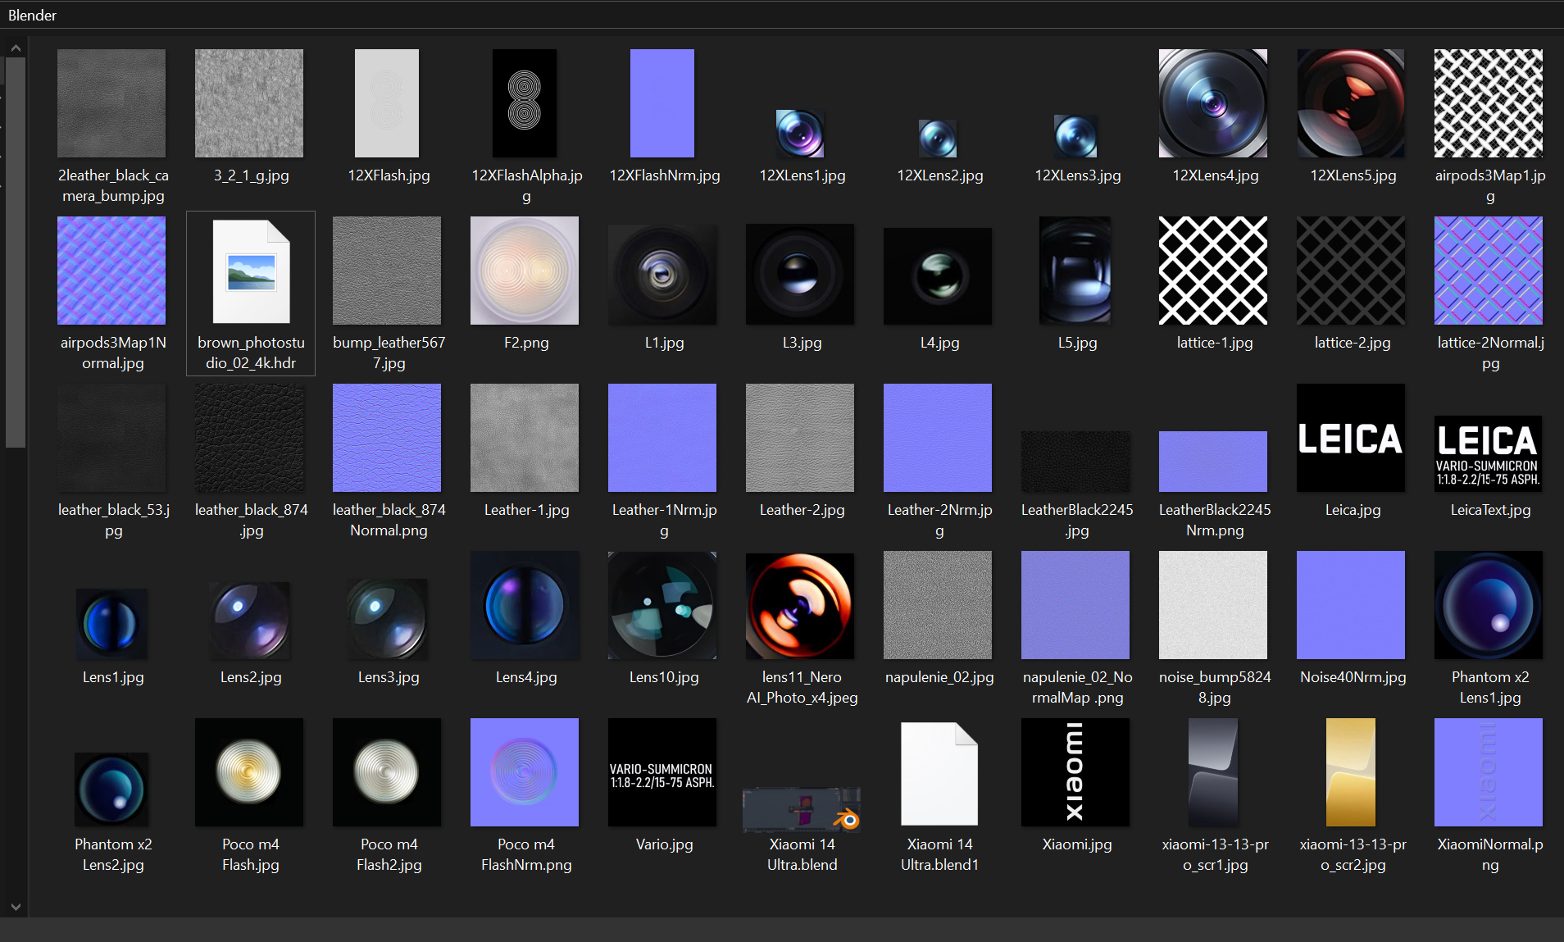1564x942 pixels.
Task: Click the scroll down arrow
Action: (16, 907)
